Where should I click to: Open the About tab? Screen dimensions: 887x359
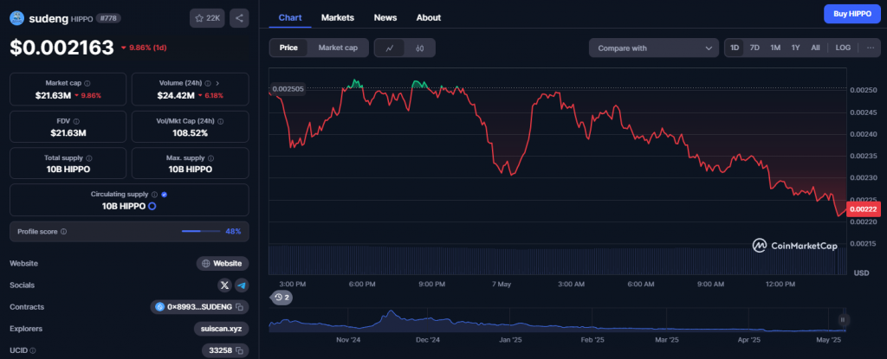tap(428, 17)
